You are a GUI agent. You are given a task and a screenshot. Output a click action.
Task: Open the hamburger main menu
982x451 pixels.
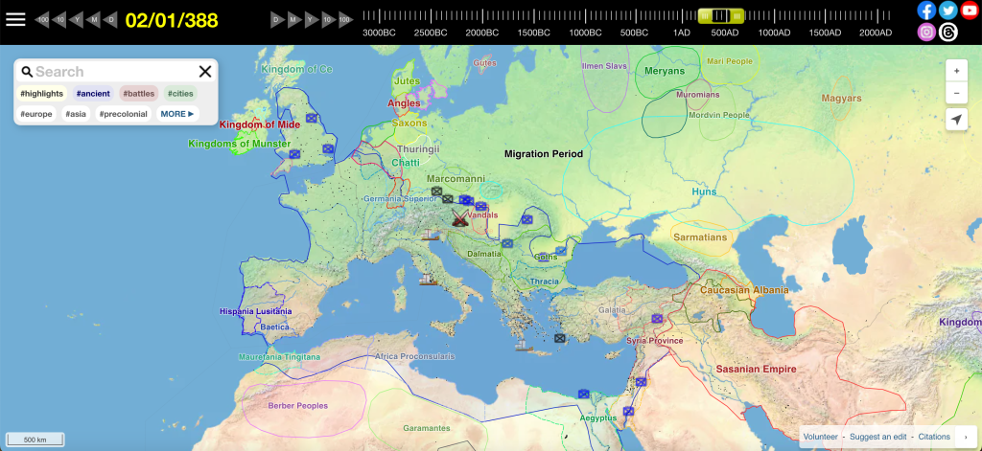[x=16, y=19]
